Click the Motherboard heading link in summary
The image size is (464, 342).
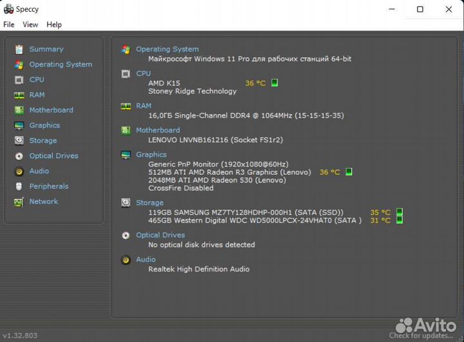pos(158,130)
